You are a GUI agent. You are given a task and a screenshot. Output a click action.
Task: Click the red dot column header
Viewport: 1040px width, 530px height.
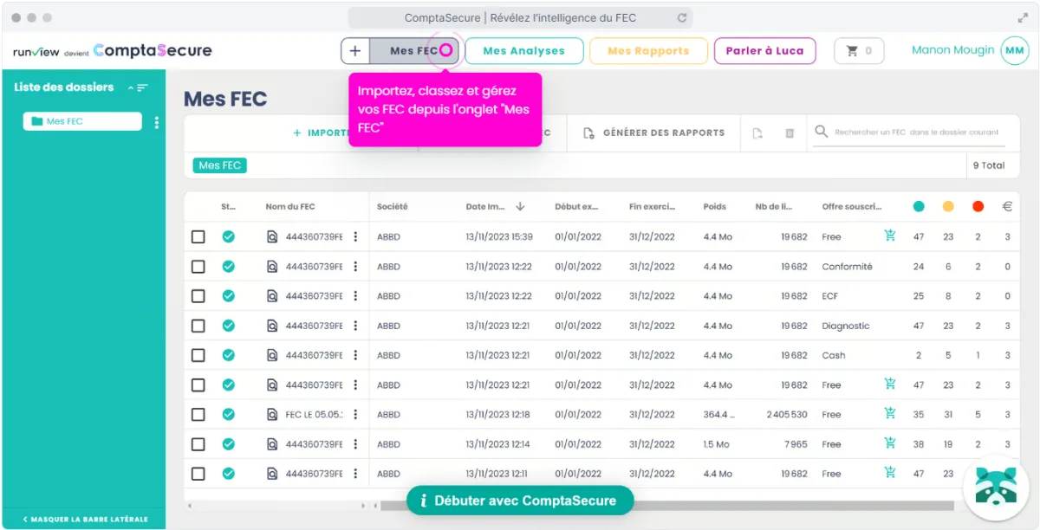[x=978, y=206]
